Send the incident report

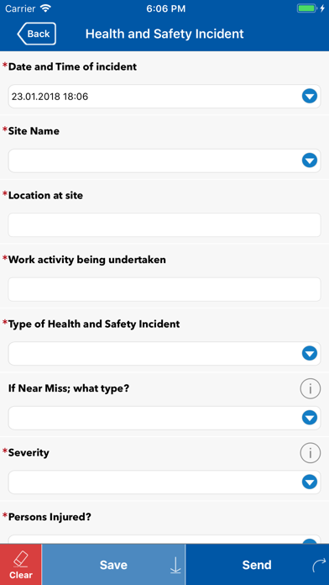pyautogui.click(x=257, y=565)
